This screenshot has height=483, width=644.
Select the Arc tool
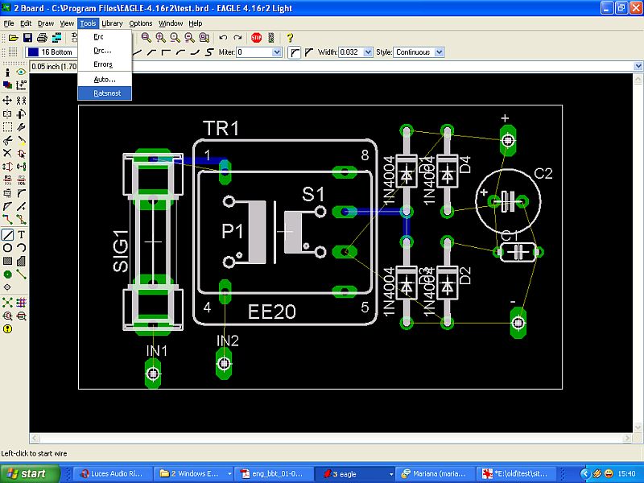click(22, 248)
